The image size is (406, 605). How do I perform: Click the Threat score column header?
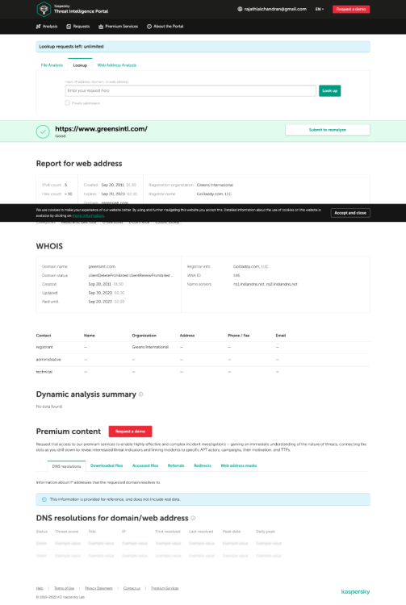[x=66, y=532]
